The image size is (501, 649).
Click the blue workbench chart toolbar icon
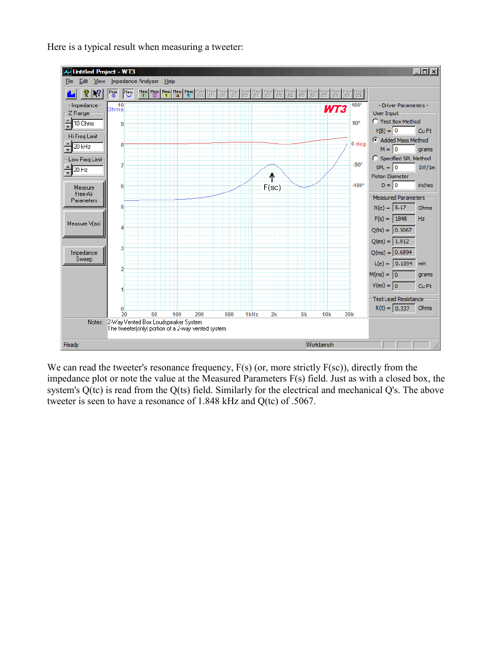coord(71,94)
